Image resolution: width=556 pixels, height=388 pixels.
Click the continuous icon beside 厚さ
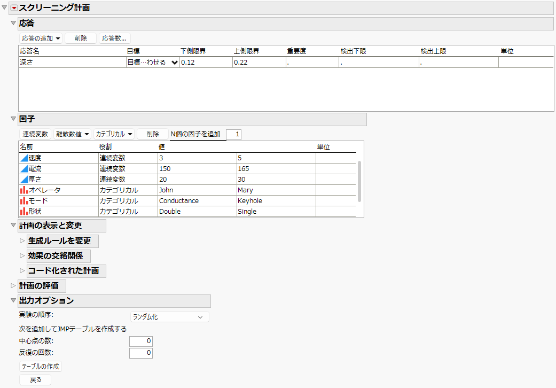pos(24,180)
